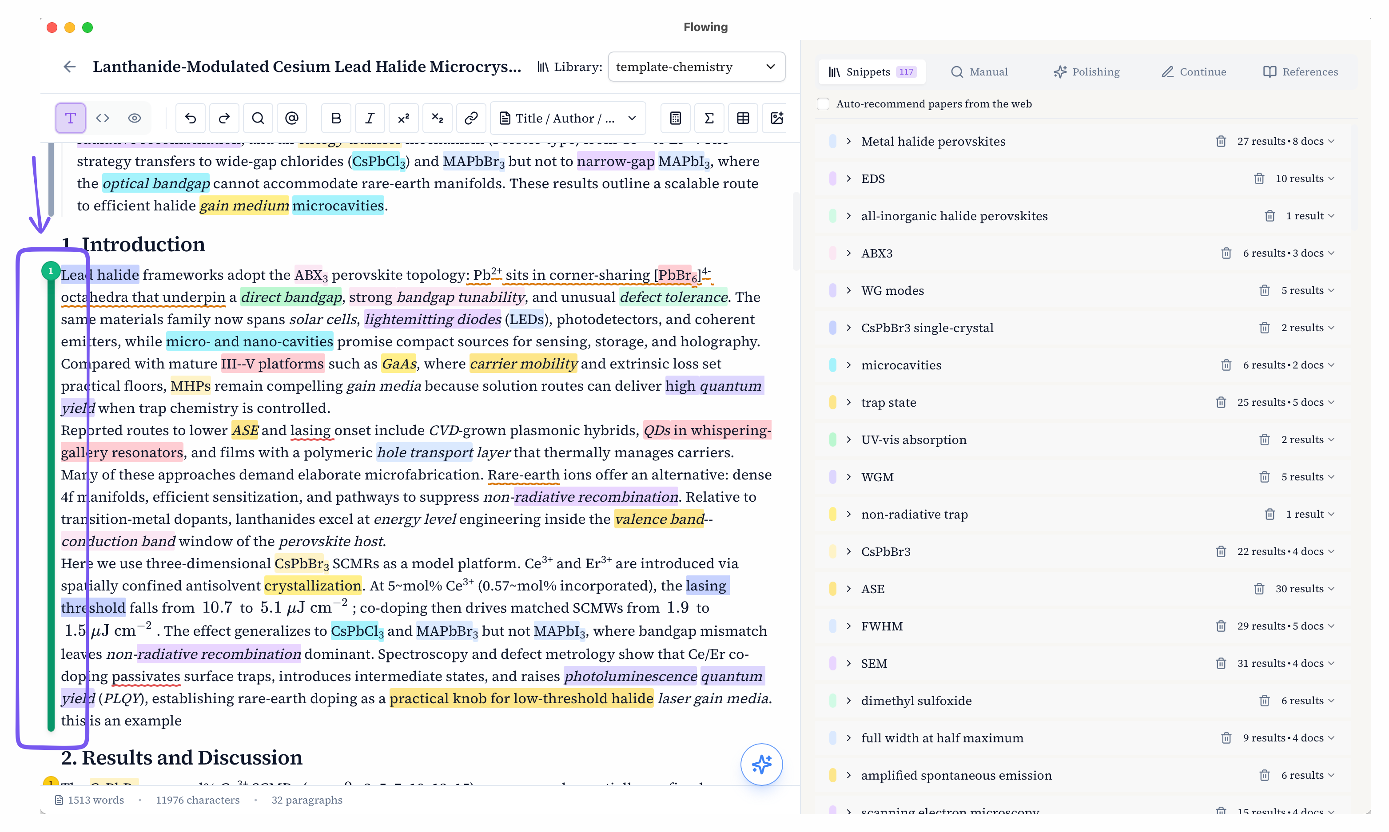The image size is (1389, 832).
Task: Toggle bold formatting
Action: pyautogui.click(x=336, y=118)
